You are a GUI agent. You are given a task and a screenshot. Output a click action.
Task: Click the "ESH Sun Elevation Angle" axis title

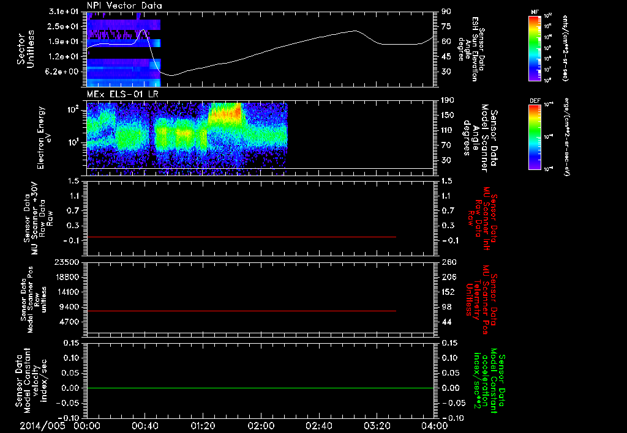tap(471, 49)
